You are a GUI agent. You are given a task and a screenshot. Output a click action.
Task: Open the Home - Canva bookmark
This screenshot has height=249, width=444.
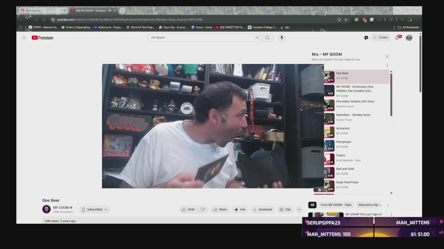202,27
